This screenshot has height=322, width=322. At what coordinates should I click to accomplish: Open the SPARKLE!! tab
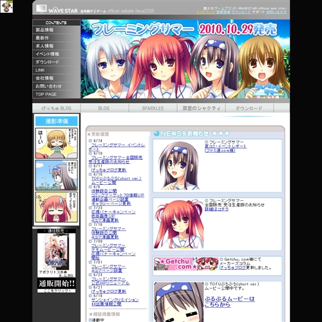(153, 108)
